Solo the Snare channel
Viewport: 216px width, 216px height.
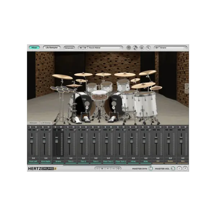click(x=55, y=127)
